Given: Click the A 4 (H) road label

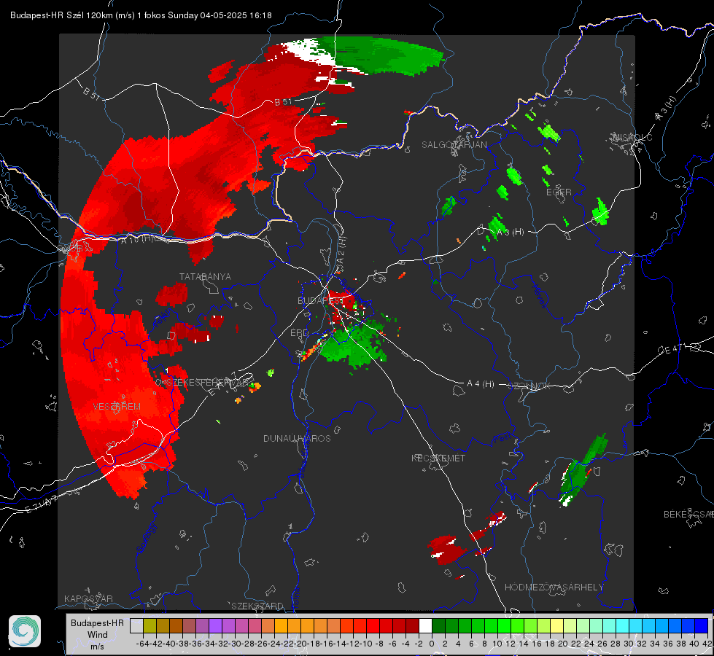Looking at the screenshot, I should coord(481,384).
